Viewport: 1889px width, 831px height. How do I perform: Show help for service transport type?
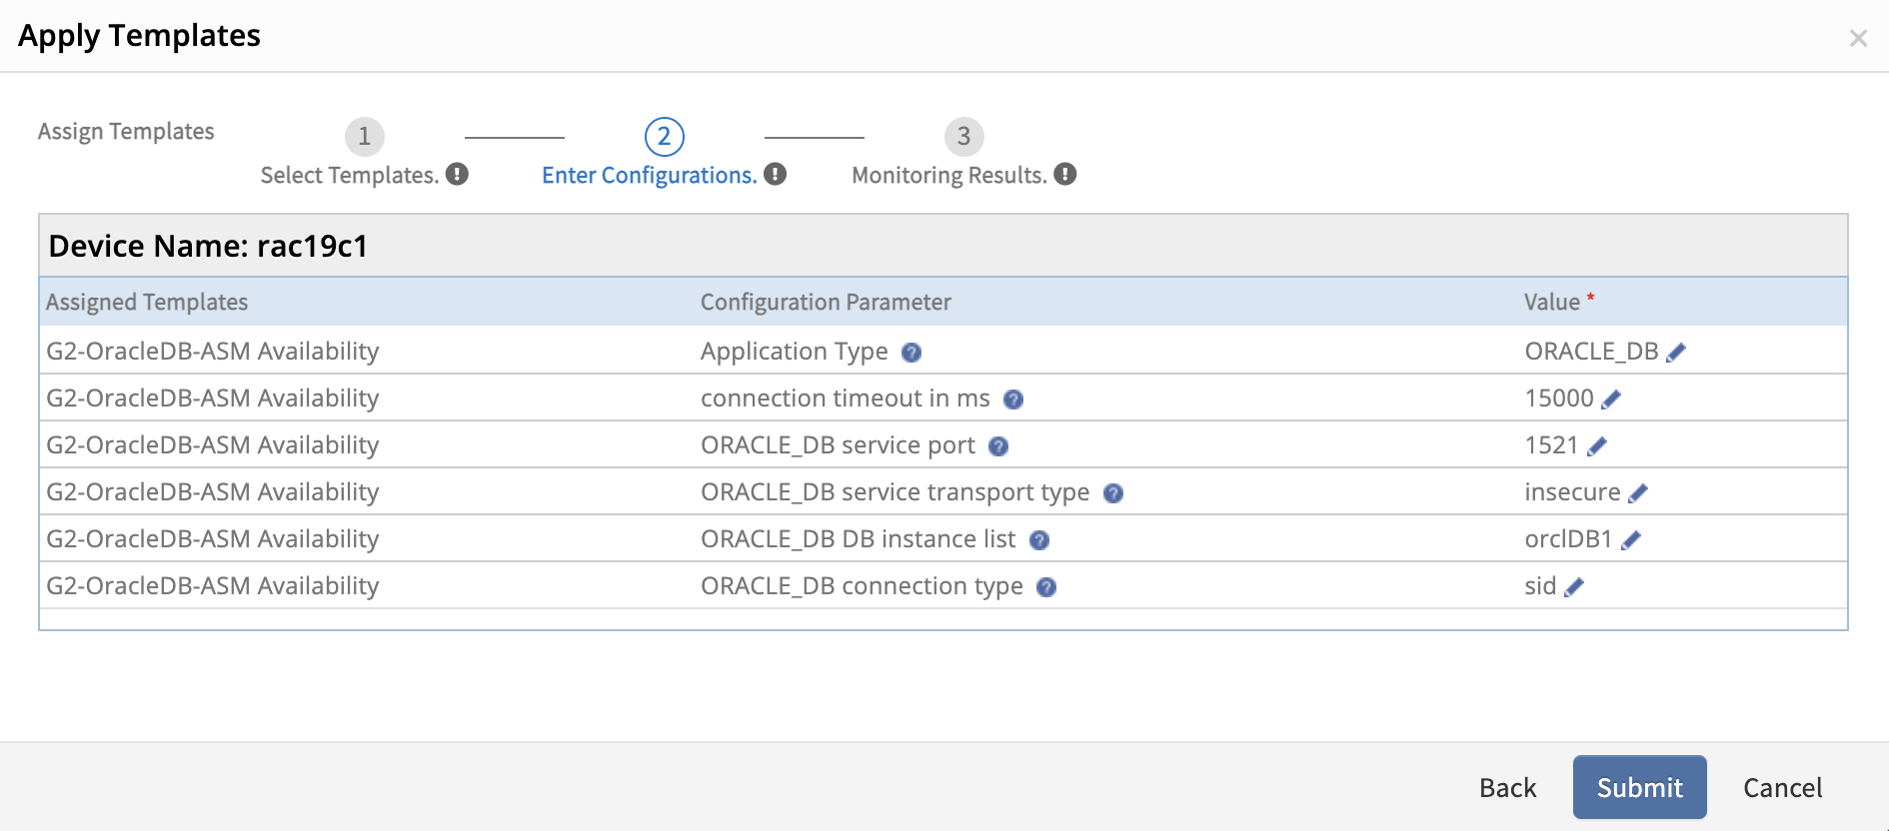1113,493
